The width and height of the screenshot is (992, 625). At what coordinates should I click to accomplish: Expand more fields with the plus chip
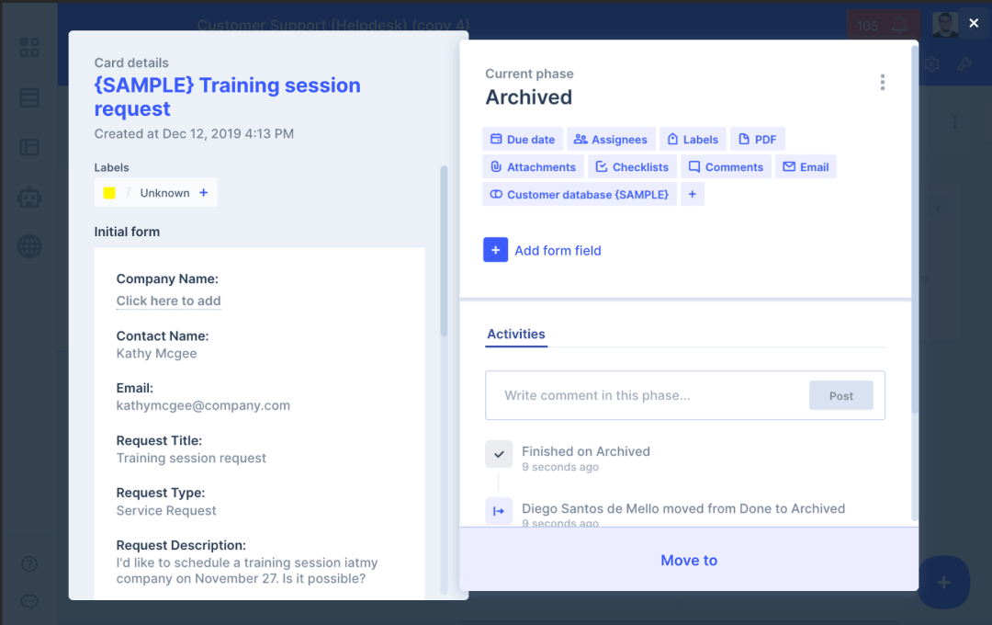693,195
